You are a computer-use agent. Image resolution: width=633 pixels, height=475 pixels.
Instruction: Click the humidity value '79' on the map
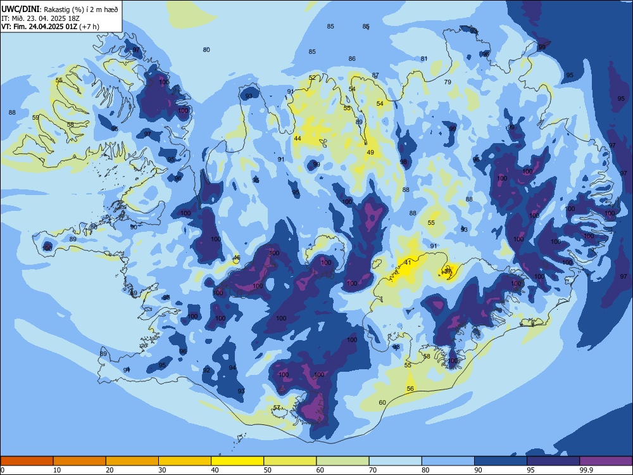[448, 82]
